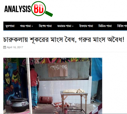
Task: Click the calendar icon beside date
Action: (x=5, y=47)
